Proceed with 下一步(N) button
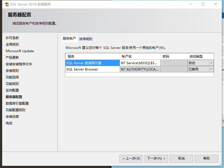 point(156,158)
